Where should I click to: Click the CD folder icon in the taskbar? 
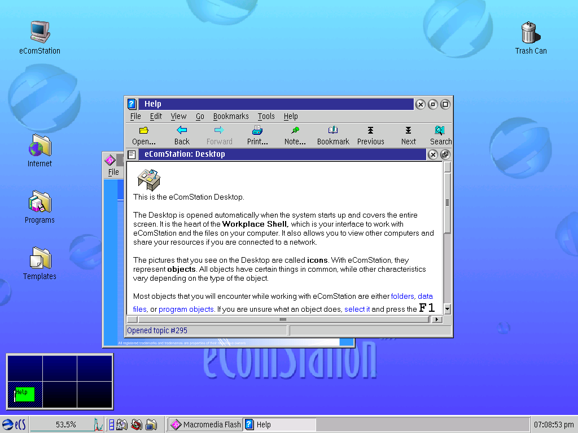[122, 425]
